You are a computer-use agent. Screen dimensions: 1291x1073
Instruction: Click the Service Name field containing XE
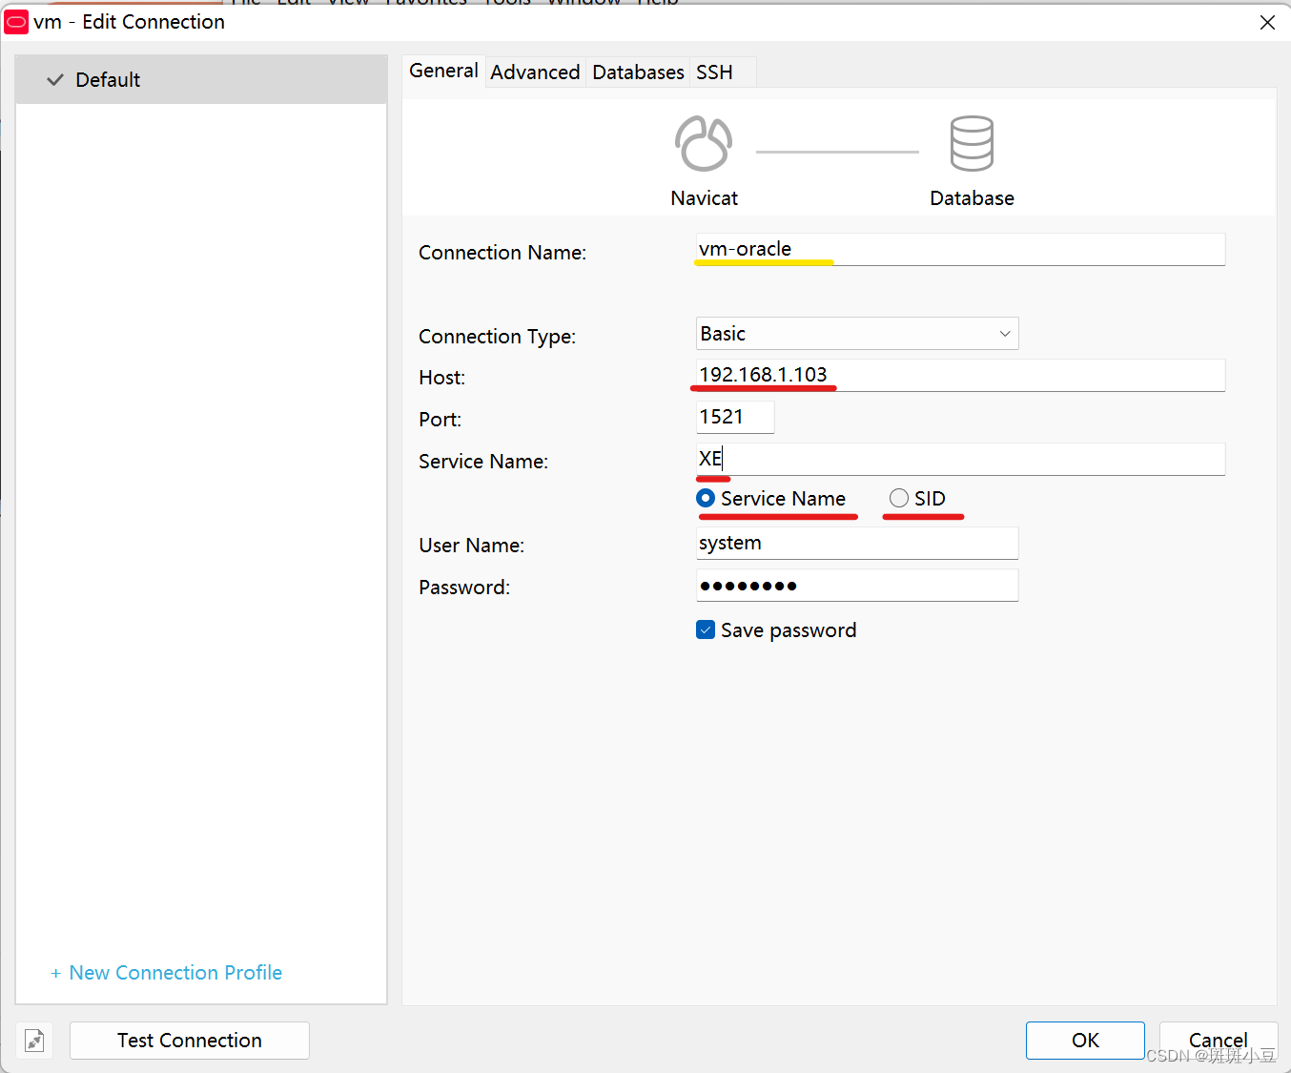click(x=960, y=459)
